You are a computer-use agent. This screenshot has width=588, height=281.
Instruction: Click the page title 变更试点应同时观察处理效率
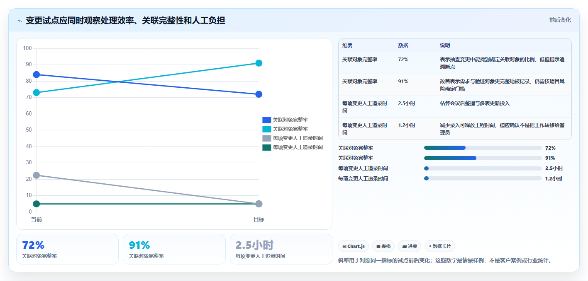coord(125,20)
